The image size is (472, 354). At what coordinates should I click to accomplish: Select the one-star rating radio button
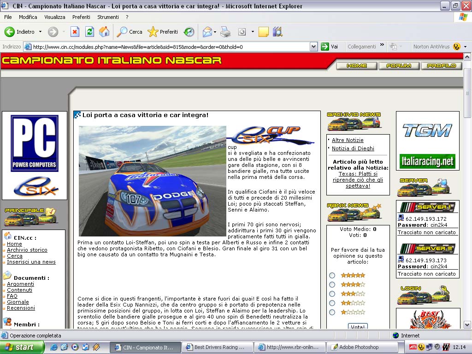tap(332, 312)
